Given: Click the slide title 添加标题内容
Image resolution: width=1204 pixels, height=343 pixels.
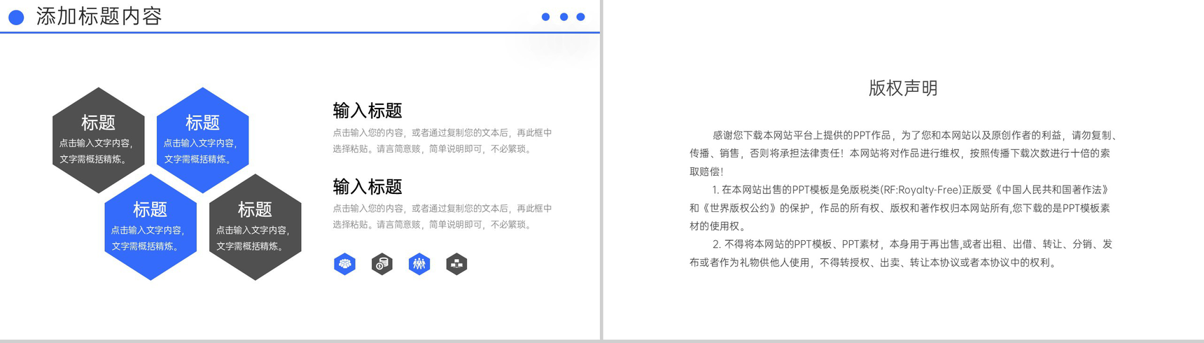Looking at the screenshot, I should [99, 16].
